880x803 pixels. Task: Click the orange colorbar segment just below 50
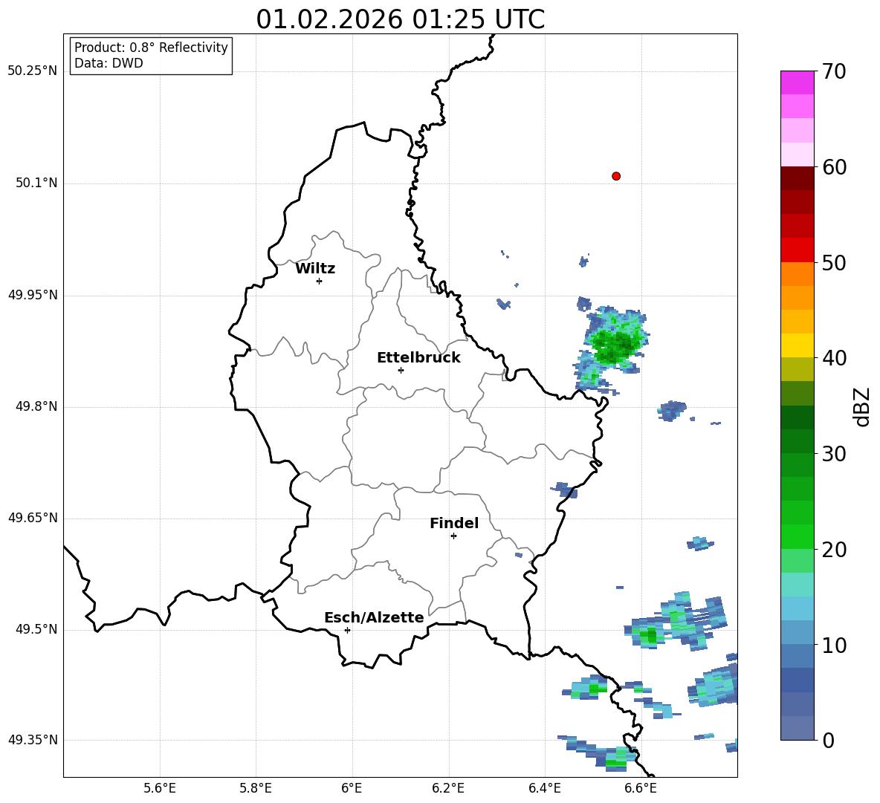[x=797, y=274]
